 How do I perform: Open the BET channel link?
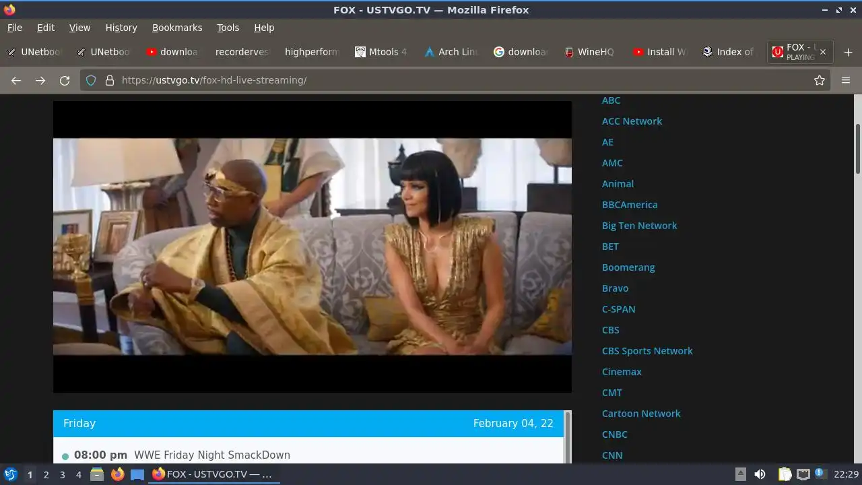coord(610,247)
